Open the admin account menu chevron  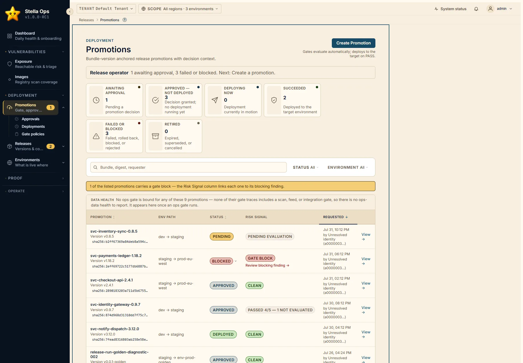click(x=511, y=9)
